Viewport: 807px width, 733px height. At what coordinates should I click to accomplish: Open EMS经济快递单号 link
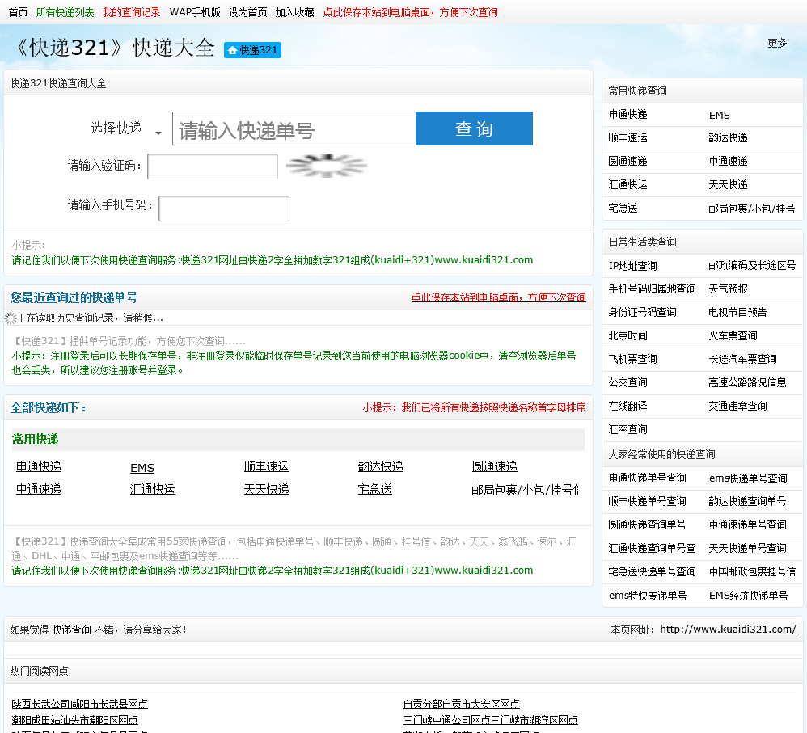click(x=748, y=596)
